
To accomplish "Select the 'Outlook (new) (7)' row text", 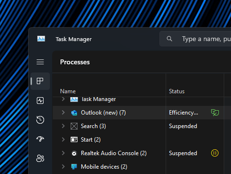I will [103, 113].
